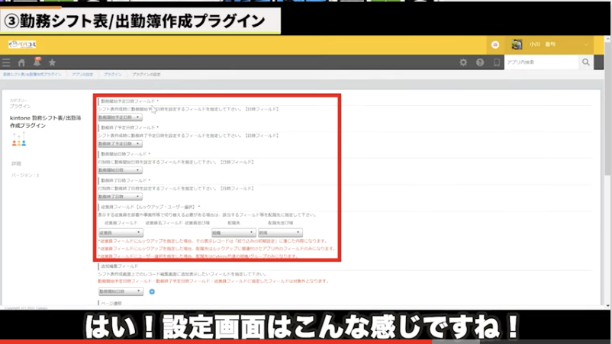
Task: Open the 勤務終了予定日時 dropdown
Action: click(120, 144)
